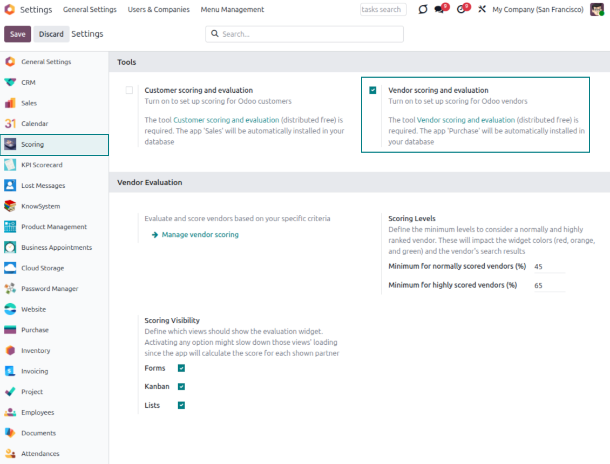Open the General Settings top menu
This screenshot has height=464, width=610.
pos(90,10)
